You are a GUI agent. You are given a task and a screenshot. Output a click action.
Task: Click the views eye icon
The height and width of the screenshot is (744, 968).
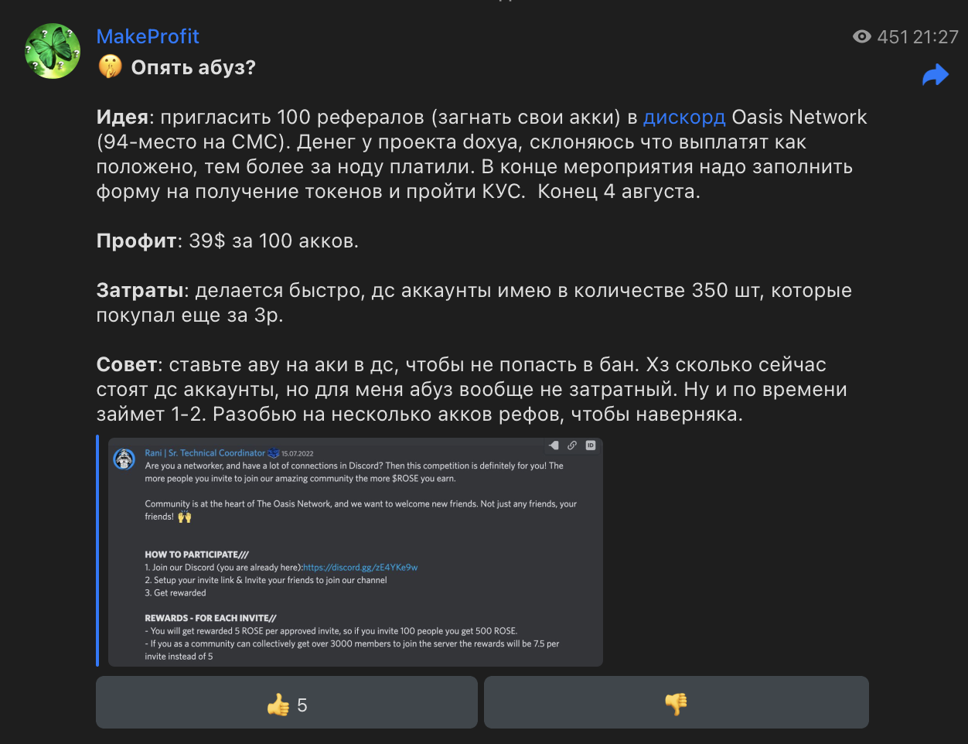[x=861, y=36]
